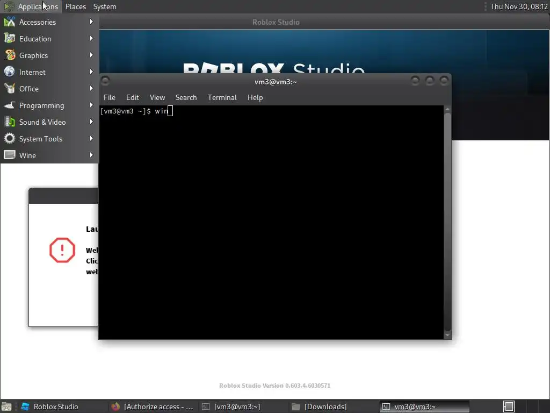Select the Accessories menu entry
Image resolution: width=550 pixels, height=413 pixels.
coord(49,22)
